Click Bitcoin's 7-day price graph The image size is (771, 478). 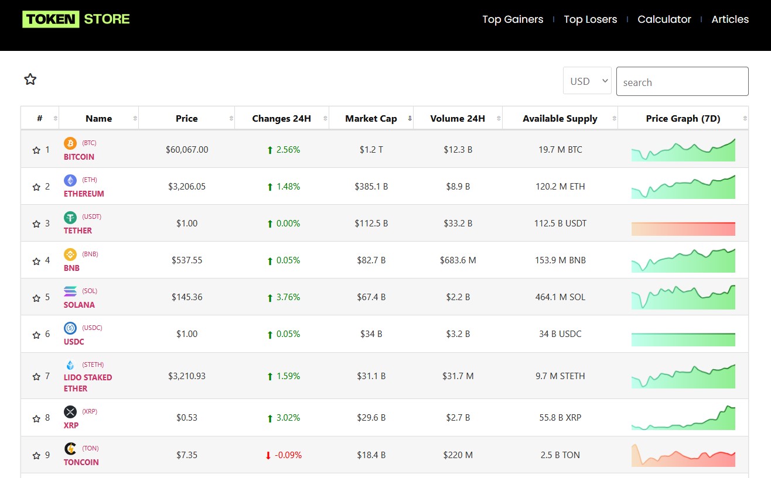683,150
